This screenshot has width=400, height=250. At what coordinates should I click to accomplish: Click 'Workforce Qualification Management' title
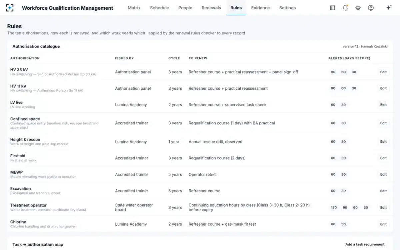[68, 8]
